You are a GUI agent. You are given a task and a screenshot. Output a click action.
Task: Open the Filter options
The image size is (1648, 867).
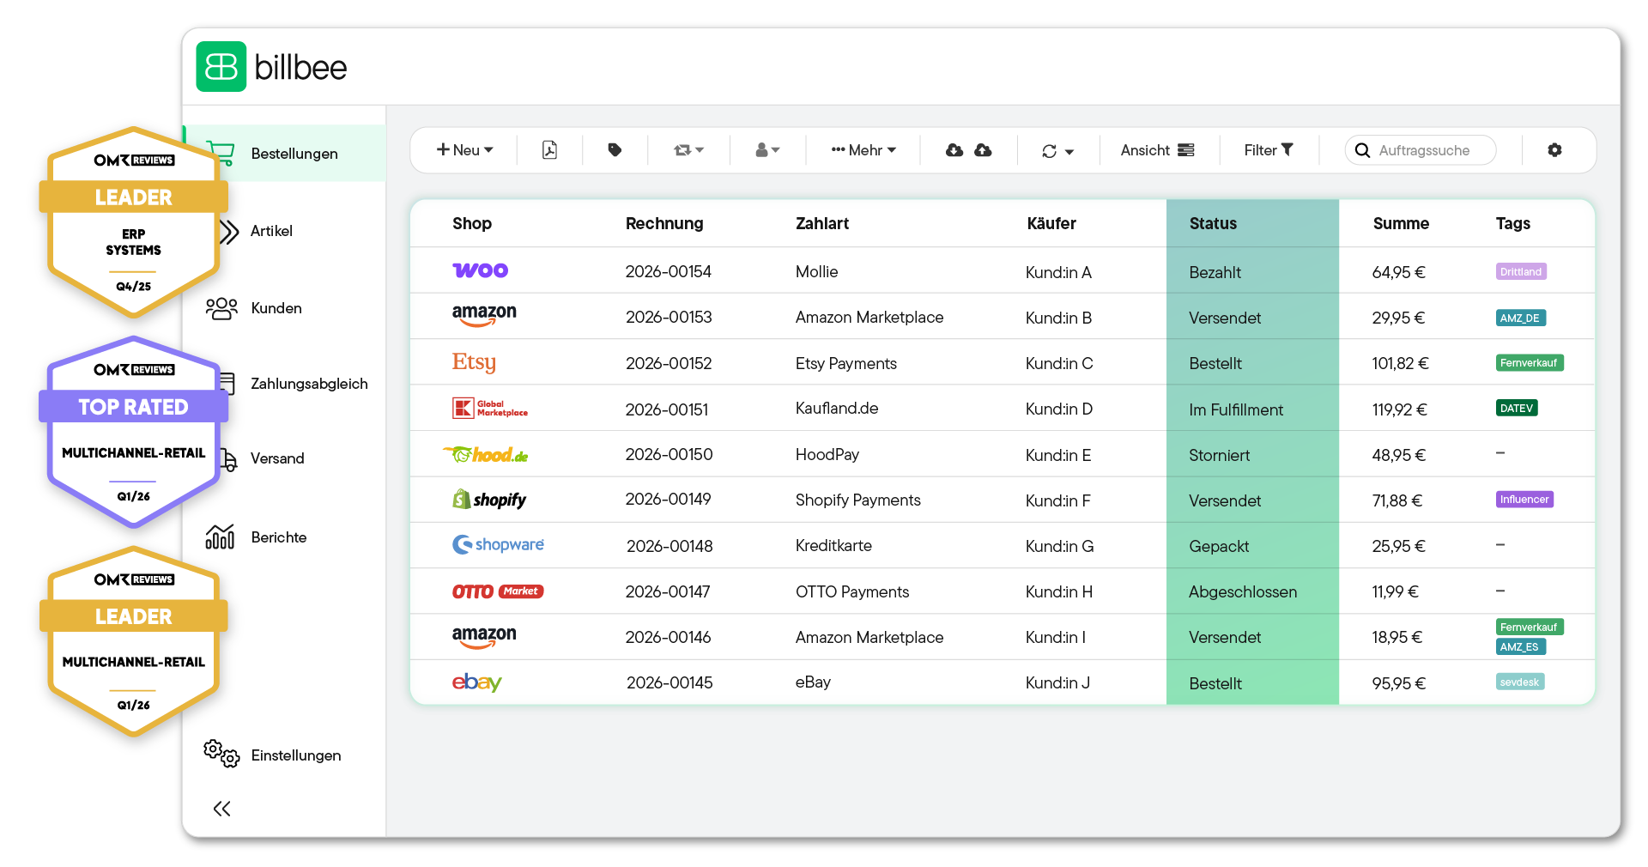coord(1269,150)
